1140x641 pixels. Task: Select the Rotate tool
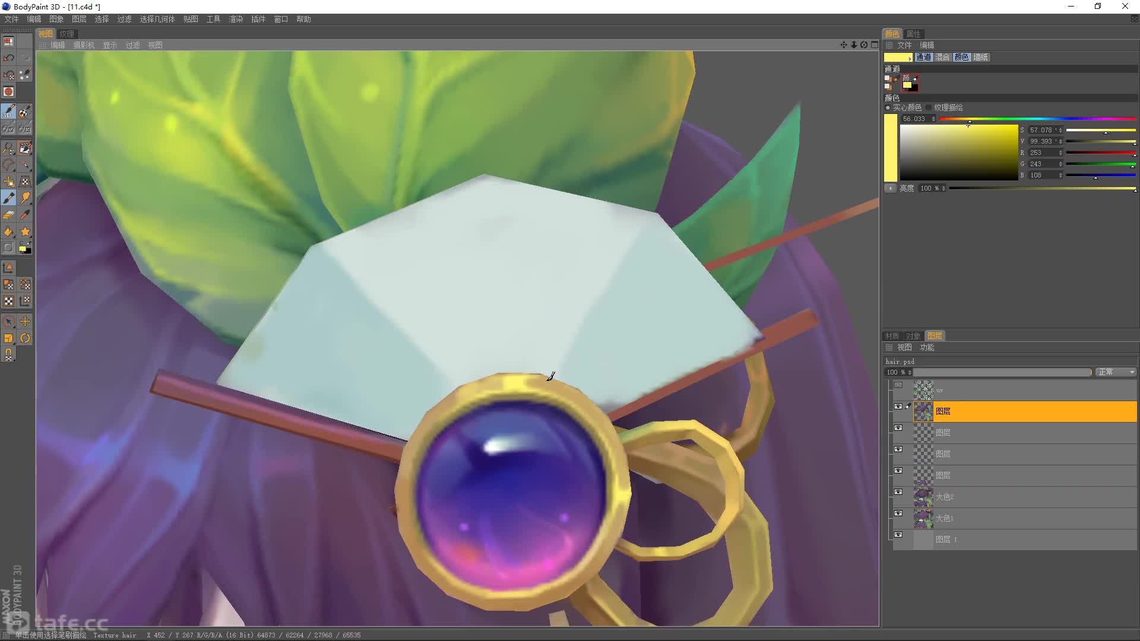tap(25, 338)
